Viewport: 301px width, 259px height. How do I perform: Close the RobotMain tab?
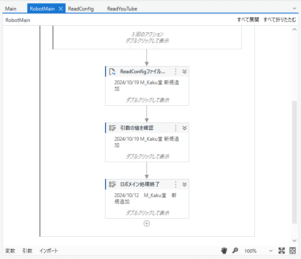(x=61, y=9)
